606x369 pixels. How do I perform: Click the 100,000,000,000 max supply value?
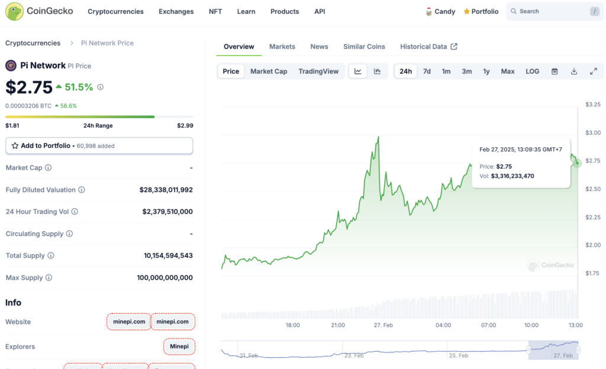click(165, 277)
